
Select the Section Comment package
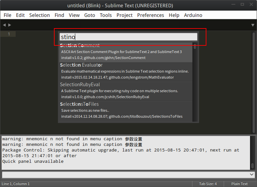click(126, 52)
